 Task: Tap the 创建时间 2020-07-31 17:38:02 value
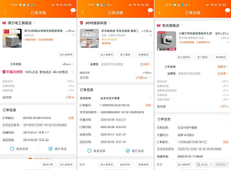tap(190, 156)
